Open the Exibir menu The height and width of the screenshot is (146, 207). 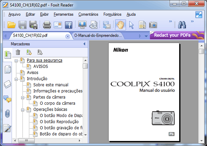[x=44, y=14]
